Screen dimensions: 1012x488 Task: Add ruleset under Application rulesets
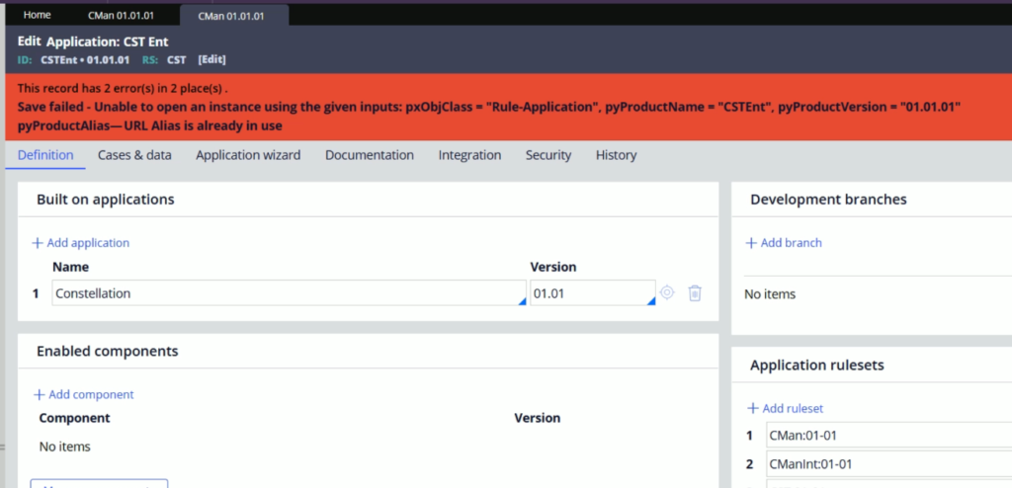point(786,408)
